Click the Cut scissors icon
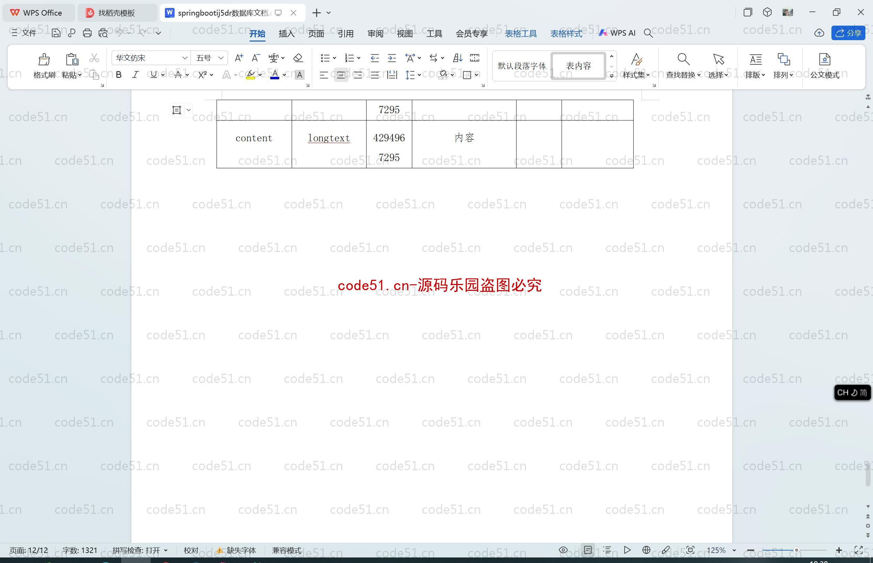Screen dimensions: 873x563 (x=94, y=58)
